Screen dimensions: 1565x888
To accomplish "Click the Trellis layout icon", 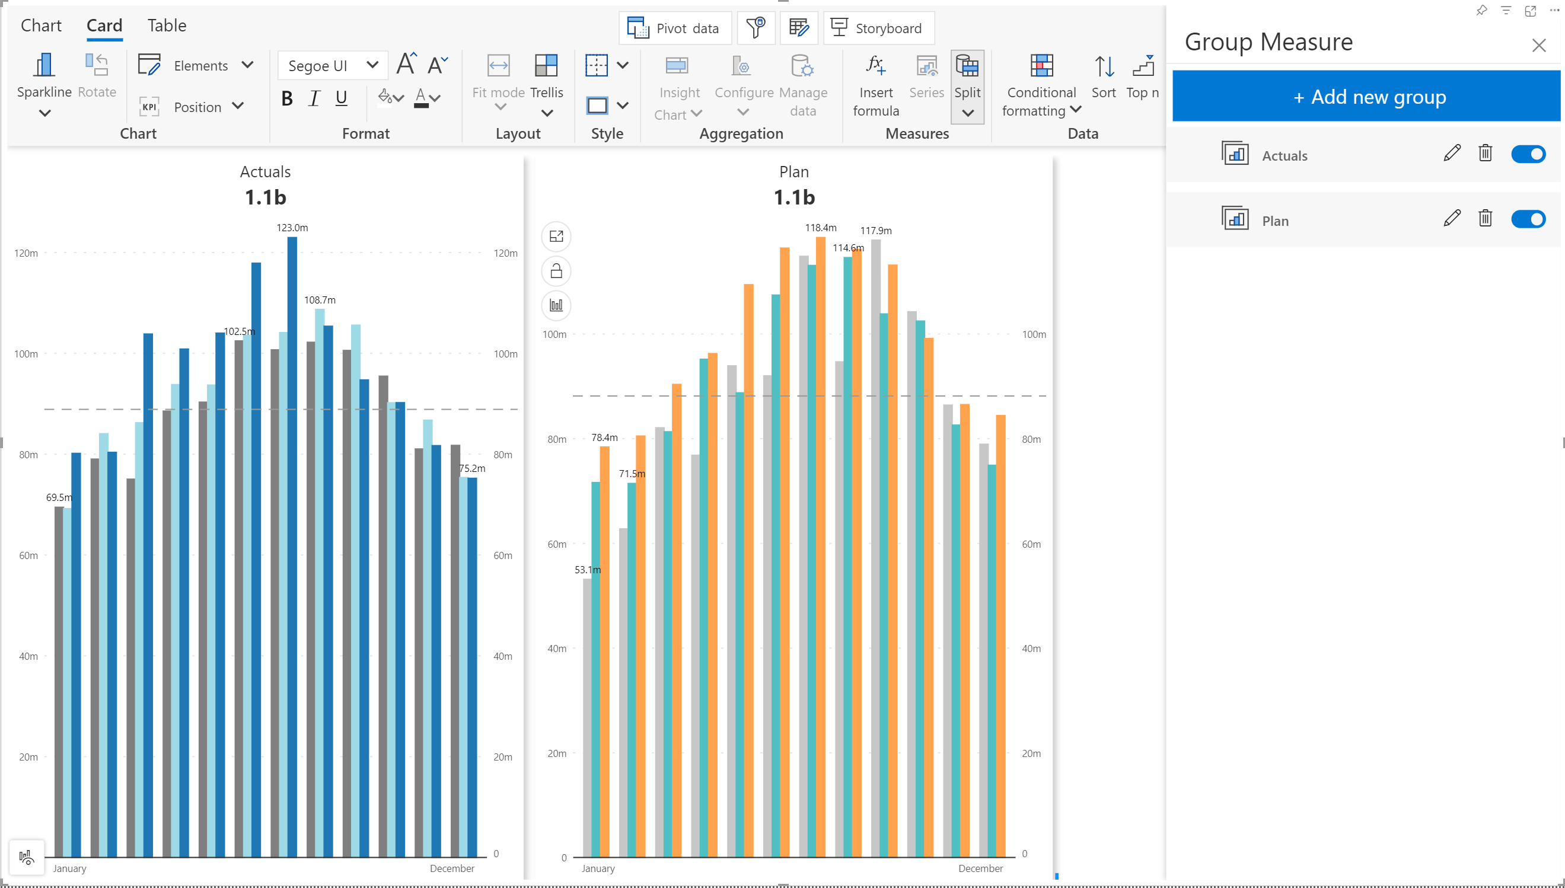I will 546,66.
